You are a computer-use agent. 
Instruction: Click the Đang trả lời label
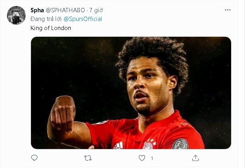click(x=46, y=19)
